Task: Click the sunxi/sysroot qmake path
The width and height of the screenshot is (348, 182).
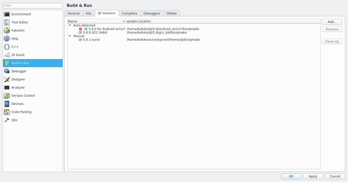Action: [164, 40]
